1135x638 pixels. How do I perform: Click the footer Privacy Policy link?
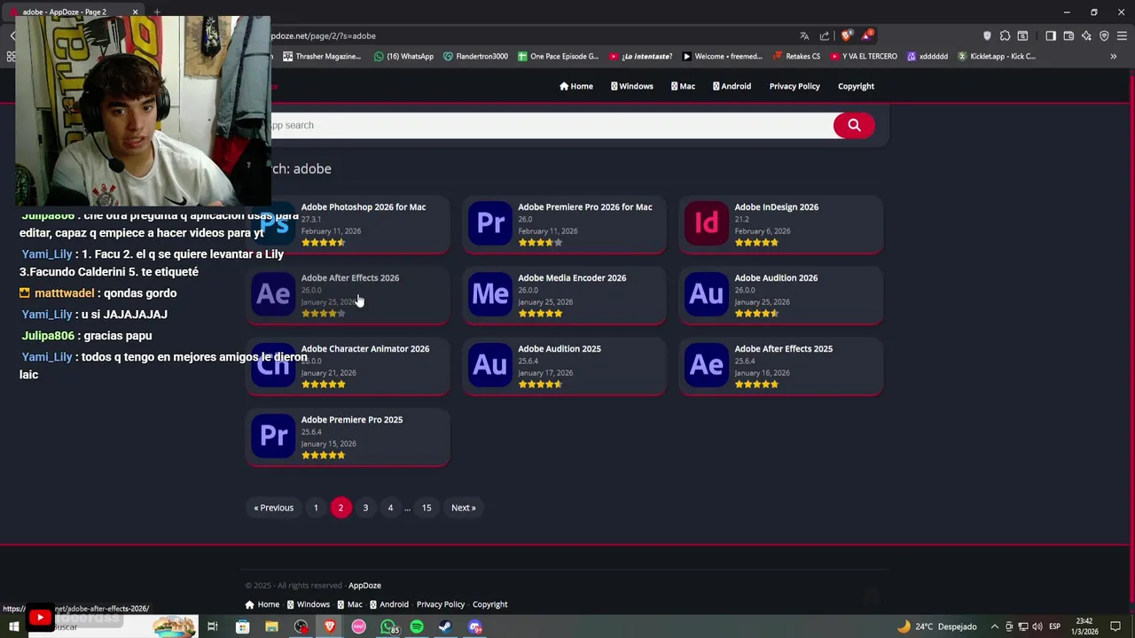click(441, 604)
